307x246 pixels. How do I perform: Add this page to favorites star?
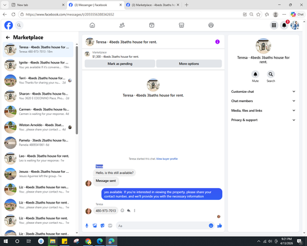[258, 14]
